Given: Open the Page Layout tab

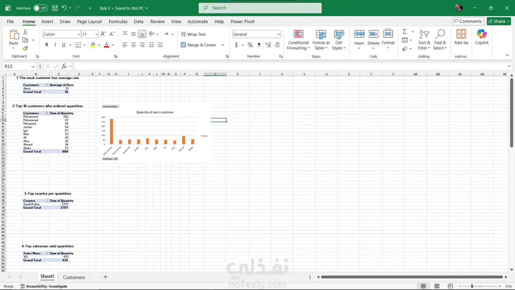Looking at the screenshot, I should click(x=89, y=22).
